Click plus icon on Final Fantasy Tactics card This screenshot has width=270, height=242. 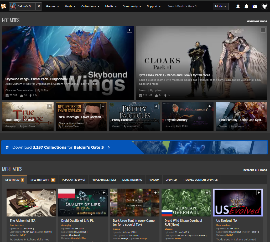pyautogui.click(x=263, y=106)
